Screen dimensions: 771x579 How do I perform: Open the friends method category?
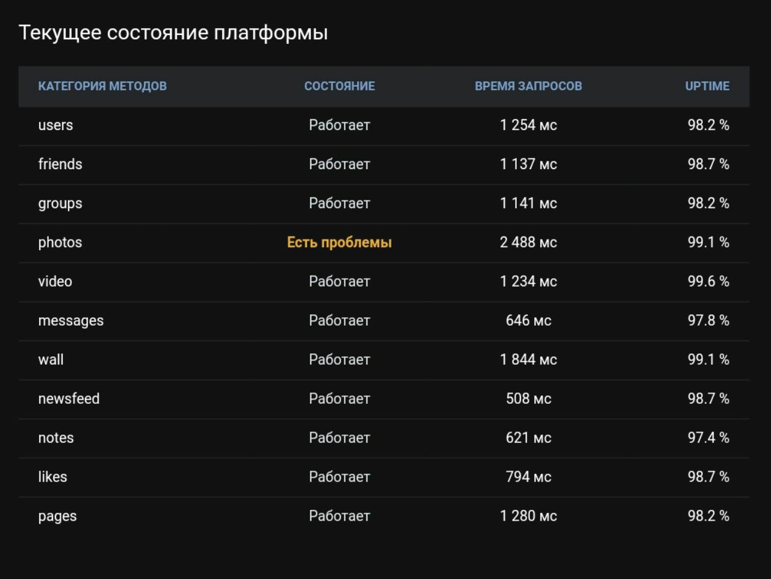pyautogui.click(x=60, y=164)
